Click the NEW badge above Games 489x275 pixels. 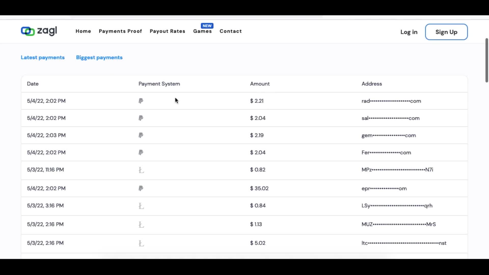(207, 26)
